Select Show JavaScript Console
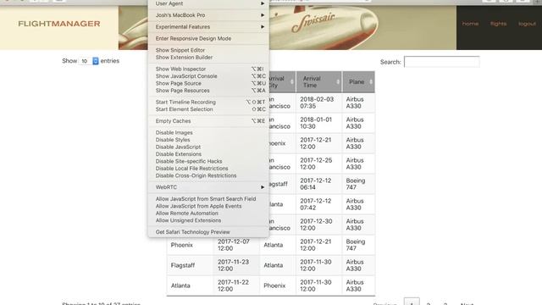The image size is (542, 305). [x=208, y=76]
